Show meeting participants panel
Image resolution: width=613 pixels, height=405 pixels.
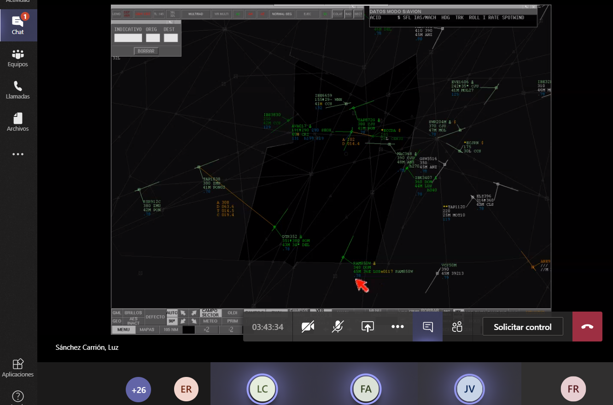(x=457, y=327)
